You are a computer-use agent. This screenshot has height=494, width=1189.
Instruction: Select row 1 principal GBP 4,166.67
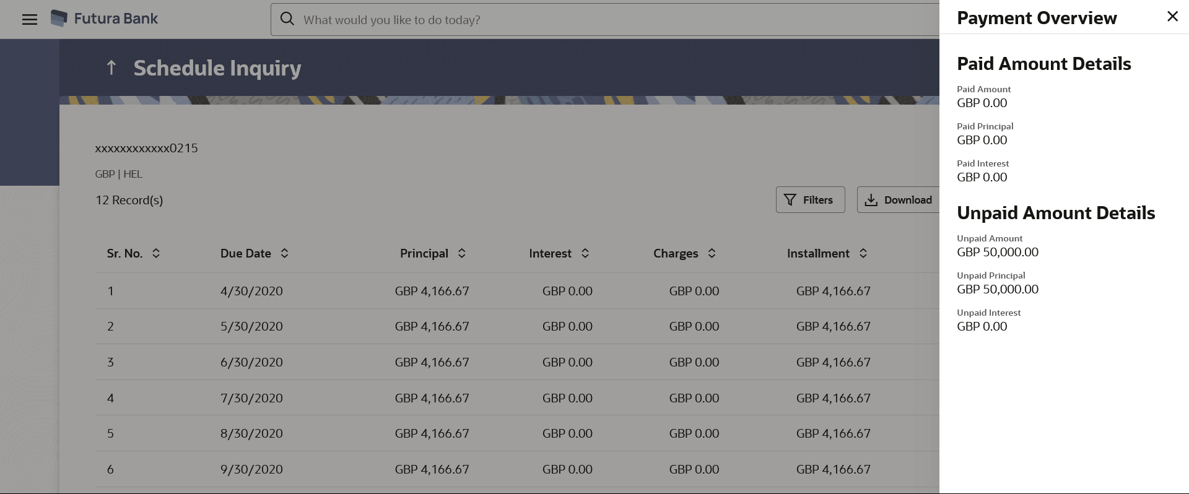click(x=432, y=291)
